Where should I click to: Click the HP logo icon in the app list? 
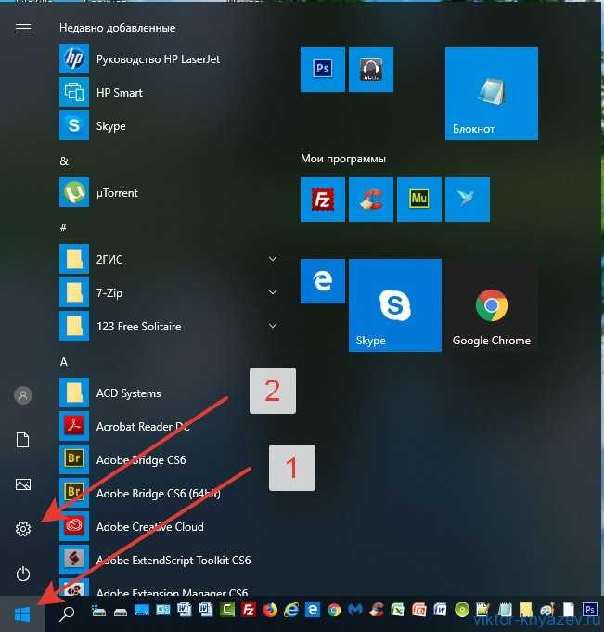(x=74, y=58)
